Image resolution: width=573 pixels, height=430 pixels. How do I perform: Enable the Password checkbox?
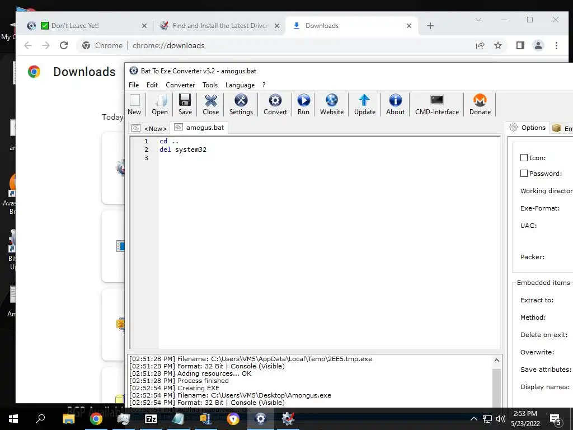pyautogui.click(x=524, y=174)
